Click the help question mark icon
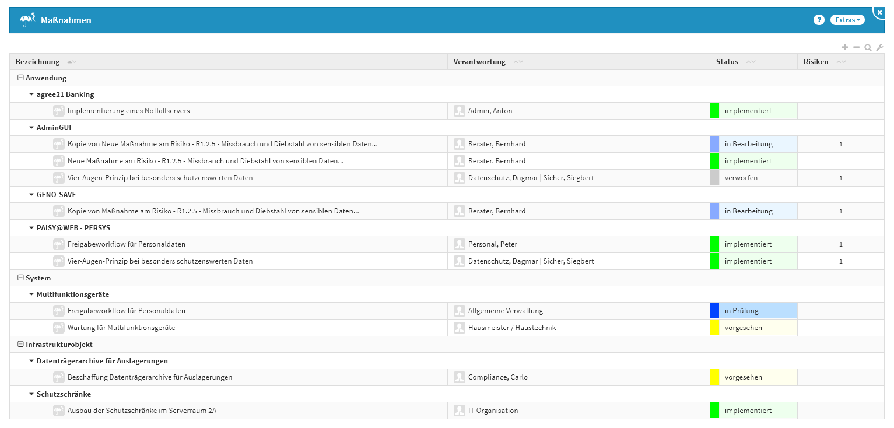894x428 pixels. (818, 20)
